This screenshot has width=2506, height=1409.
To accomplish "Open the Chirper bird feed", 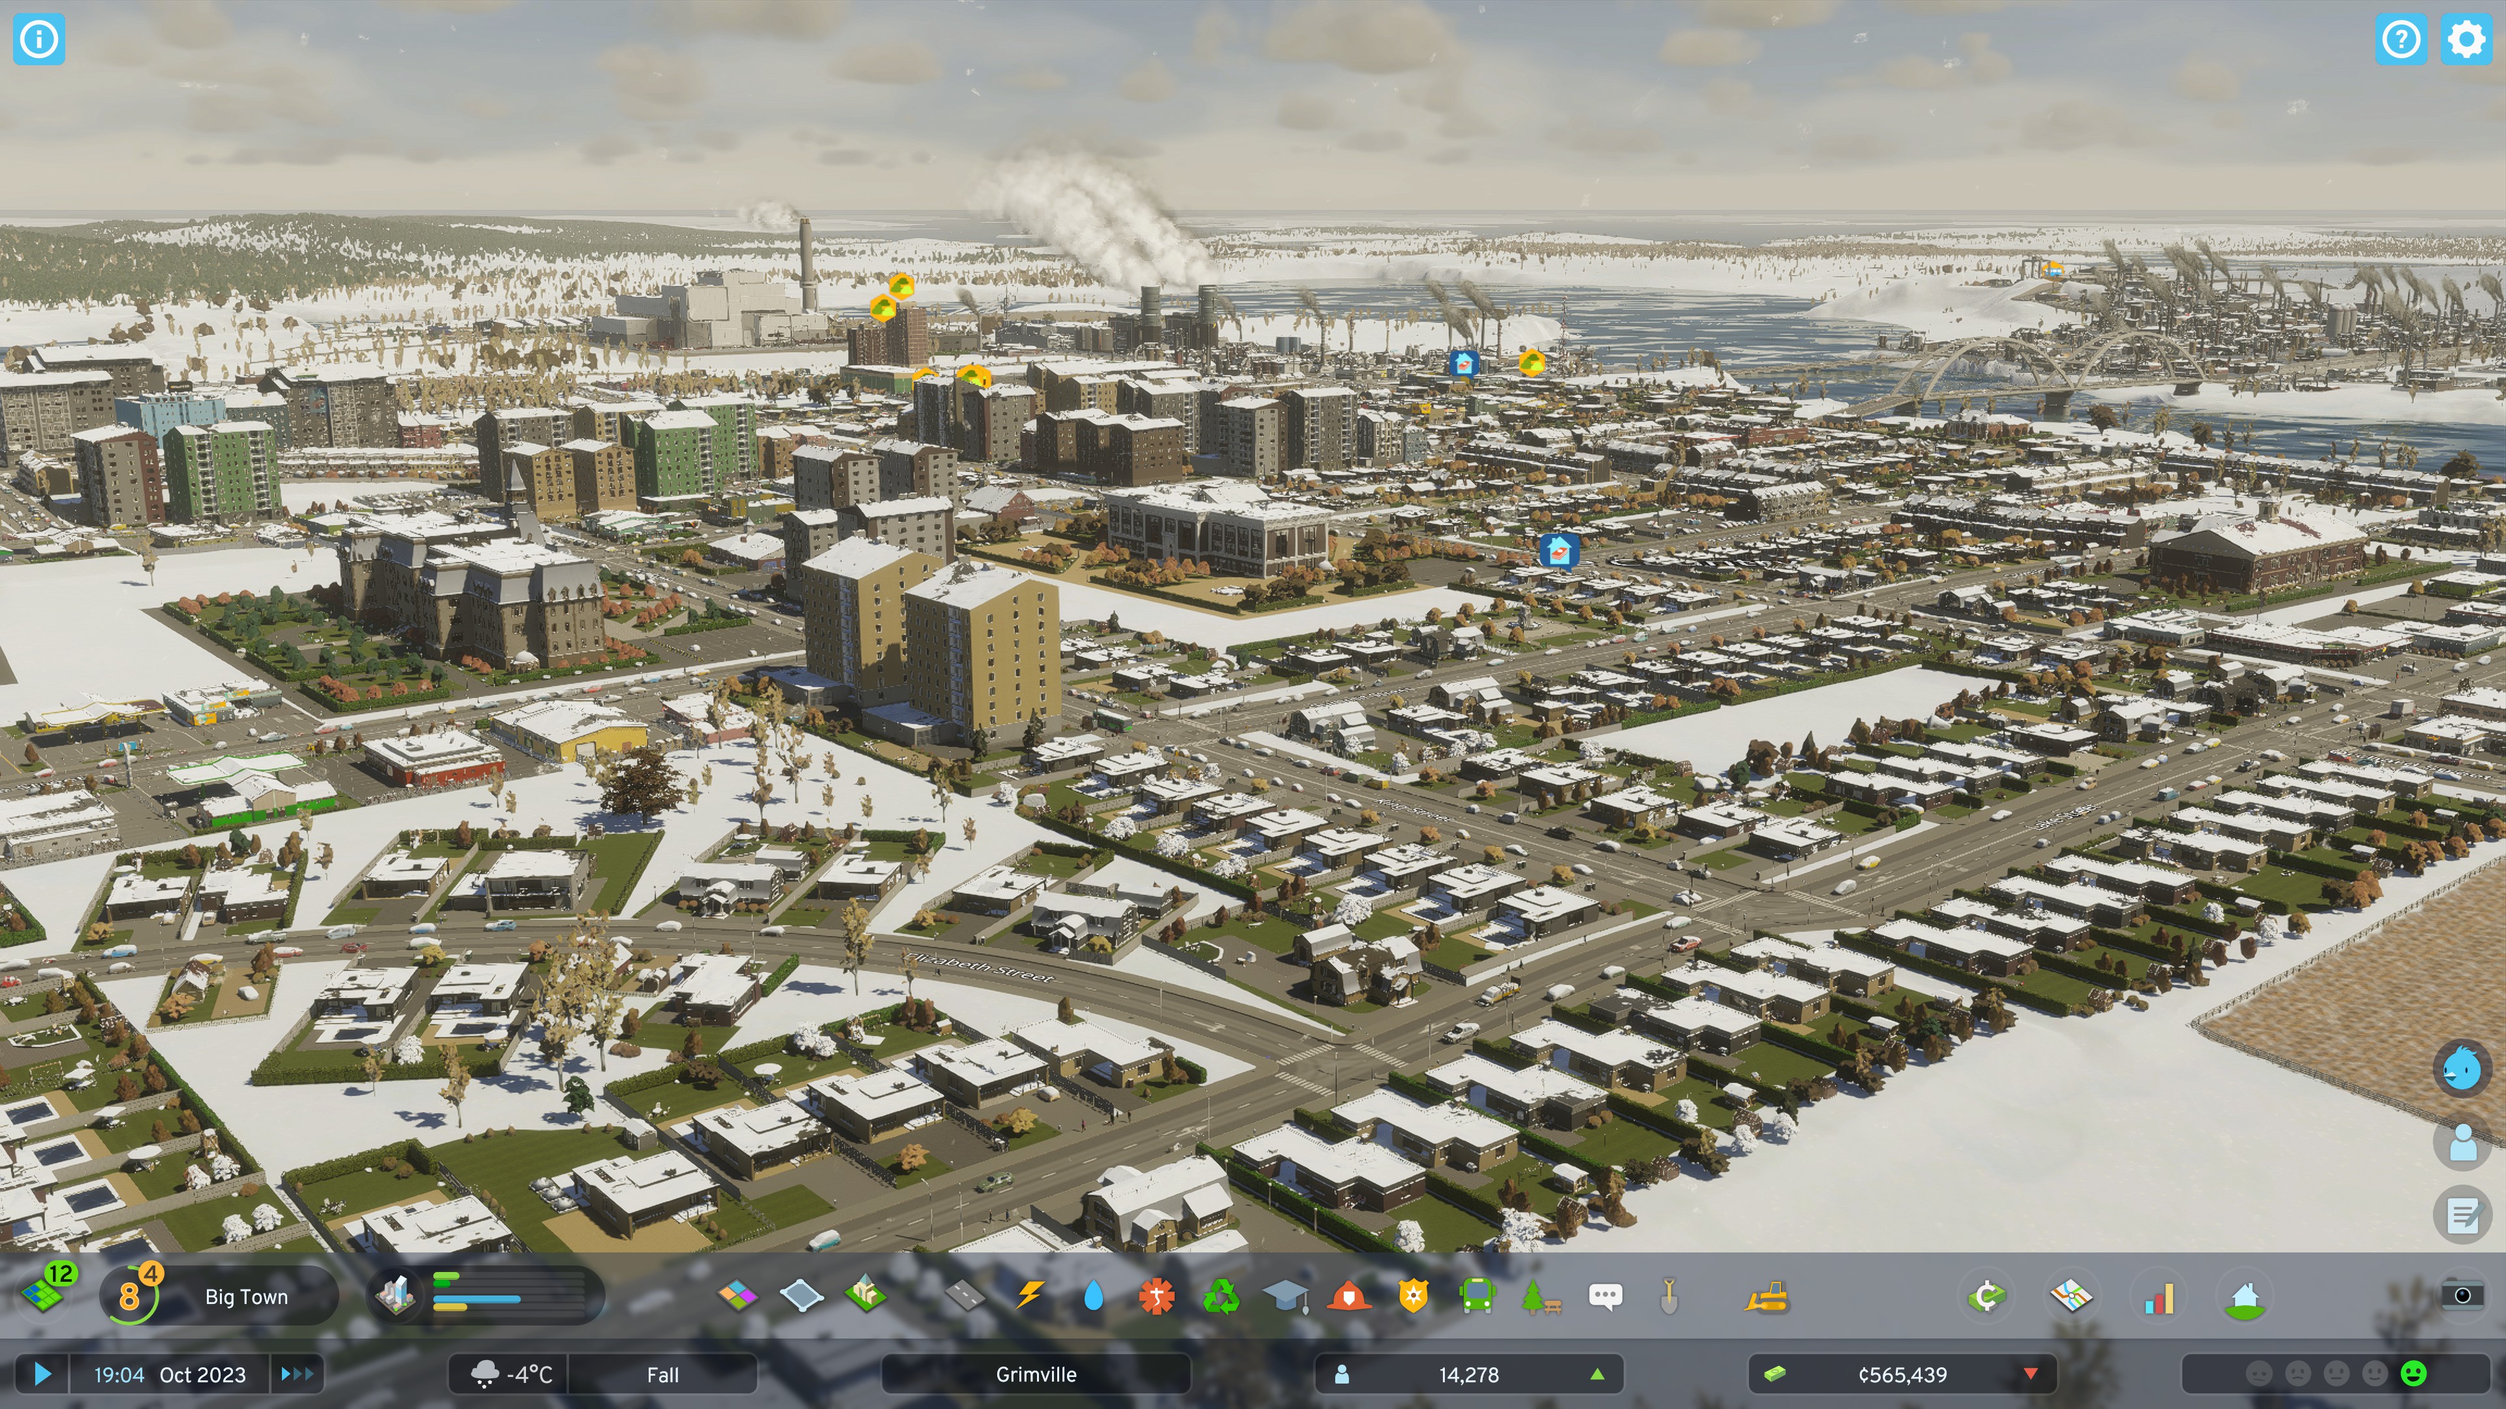I will pyautogui.click(x=2462, y=1068).
